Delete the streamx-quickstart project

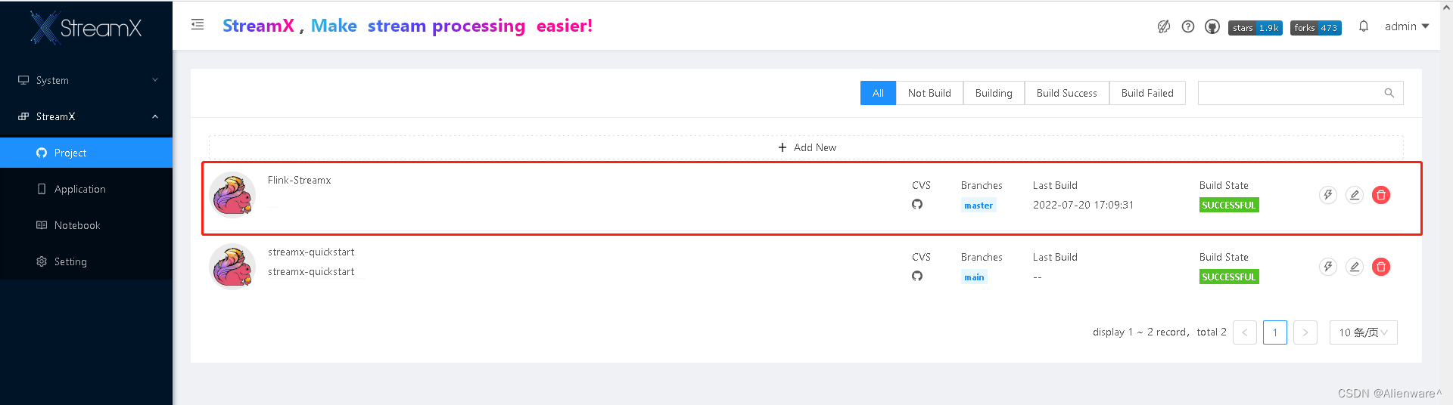(1381, 267)
